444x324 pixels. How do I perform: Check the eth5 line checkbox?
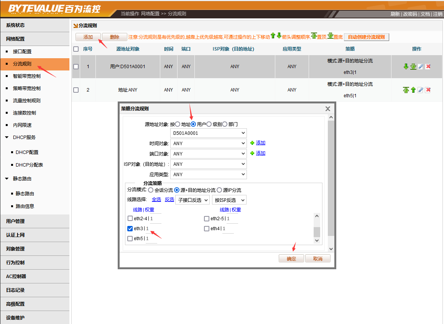point(130,239)
